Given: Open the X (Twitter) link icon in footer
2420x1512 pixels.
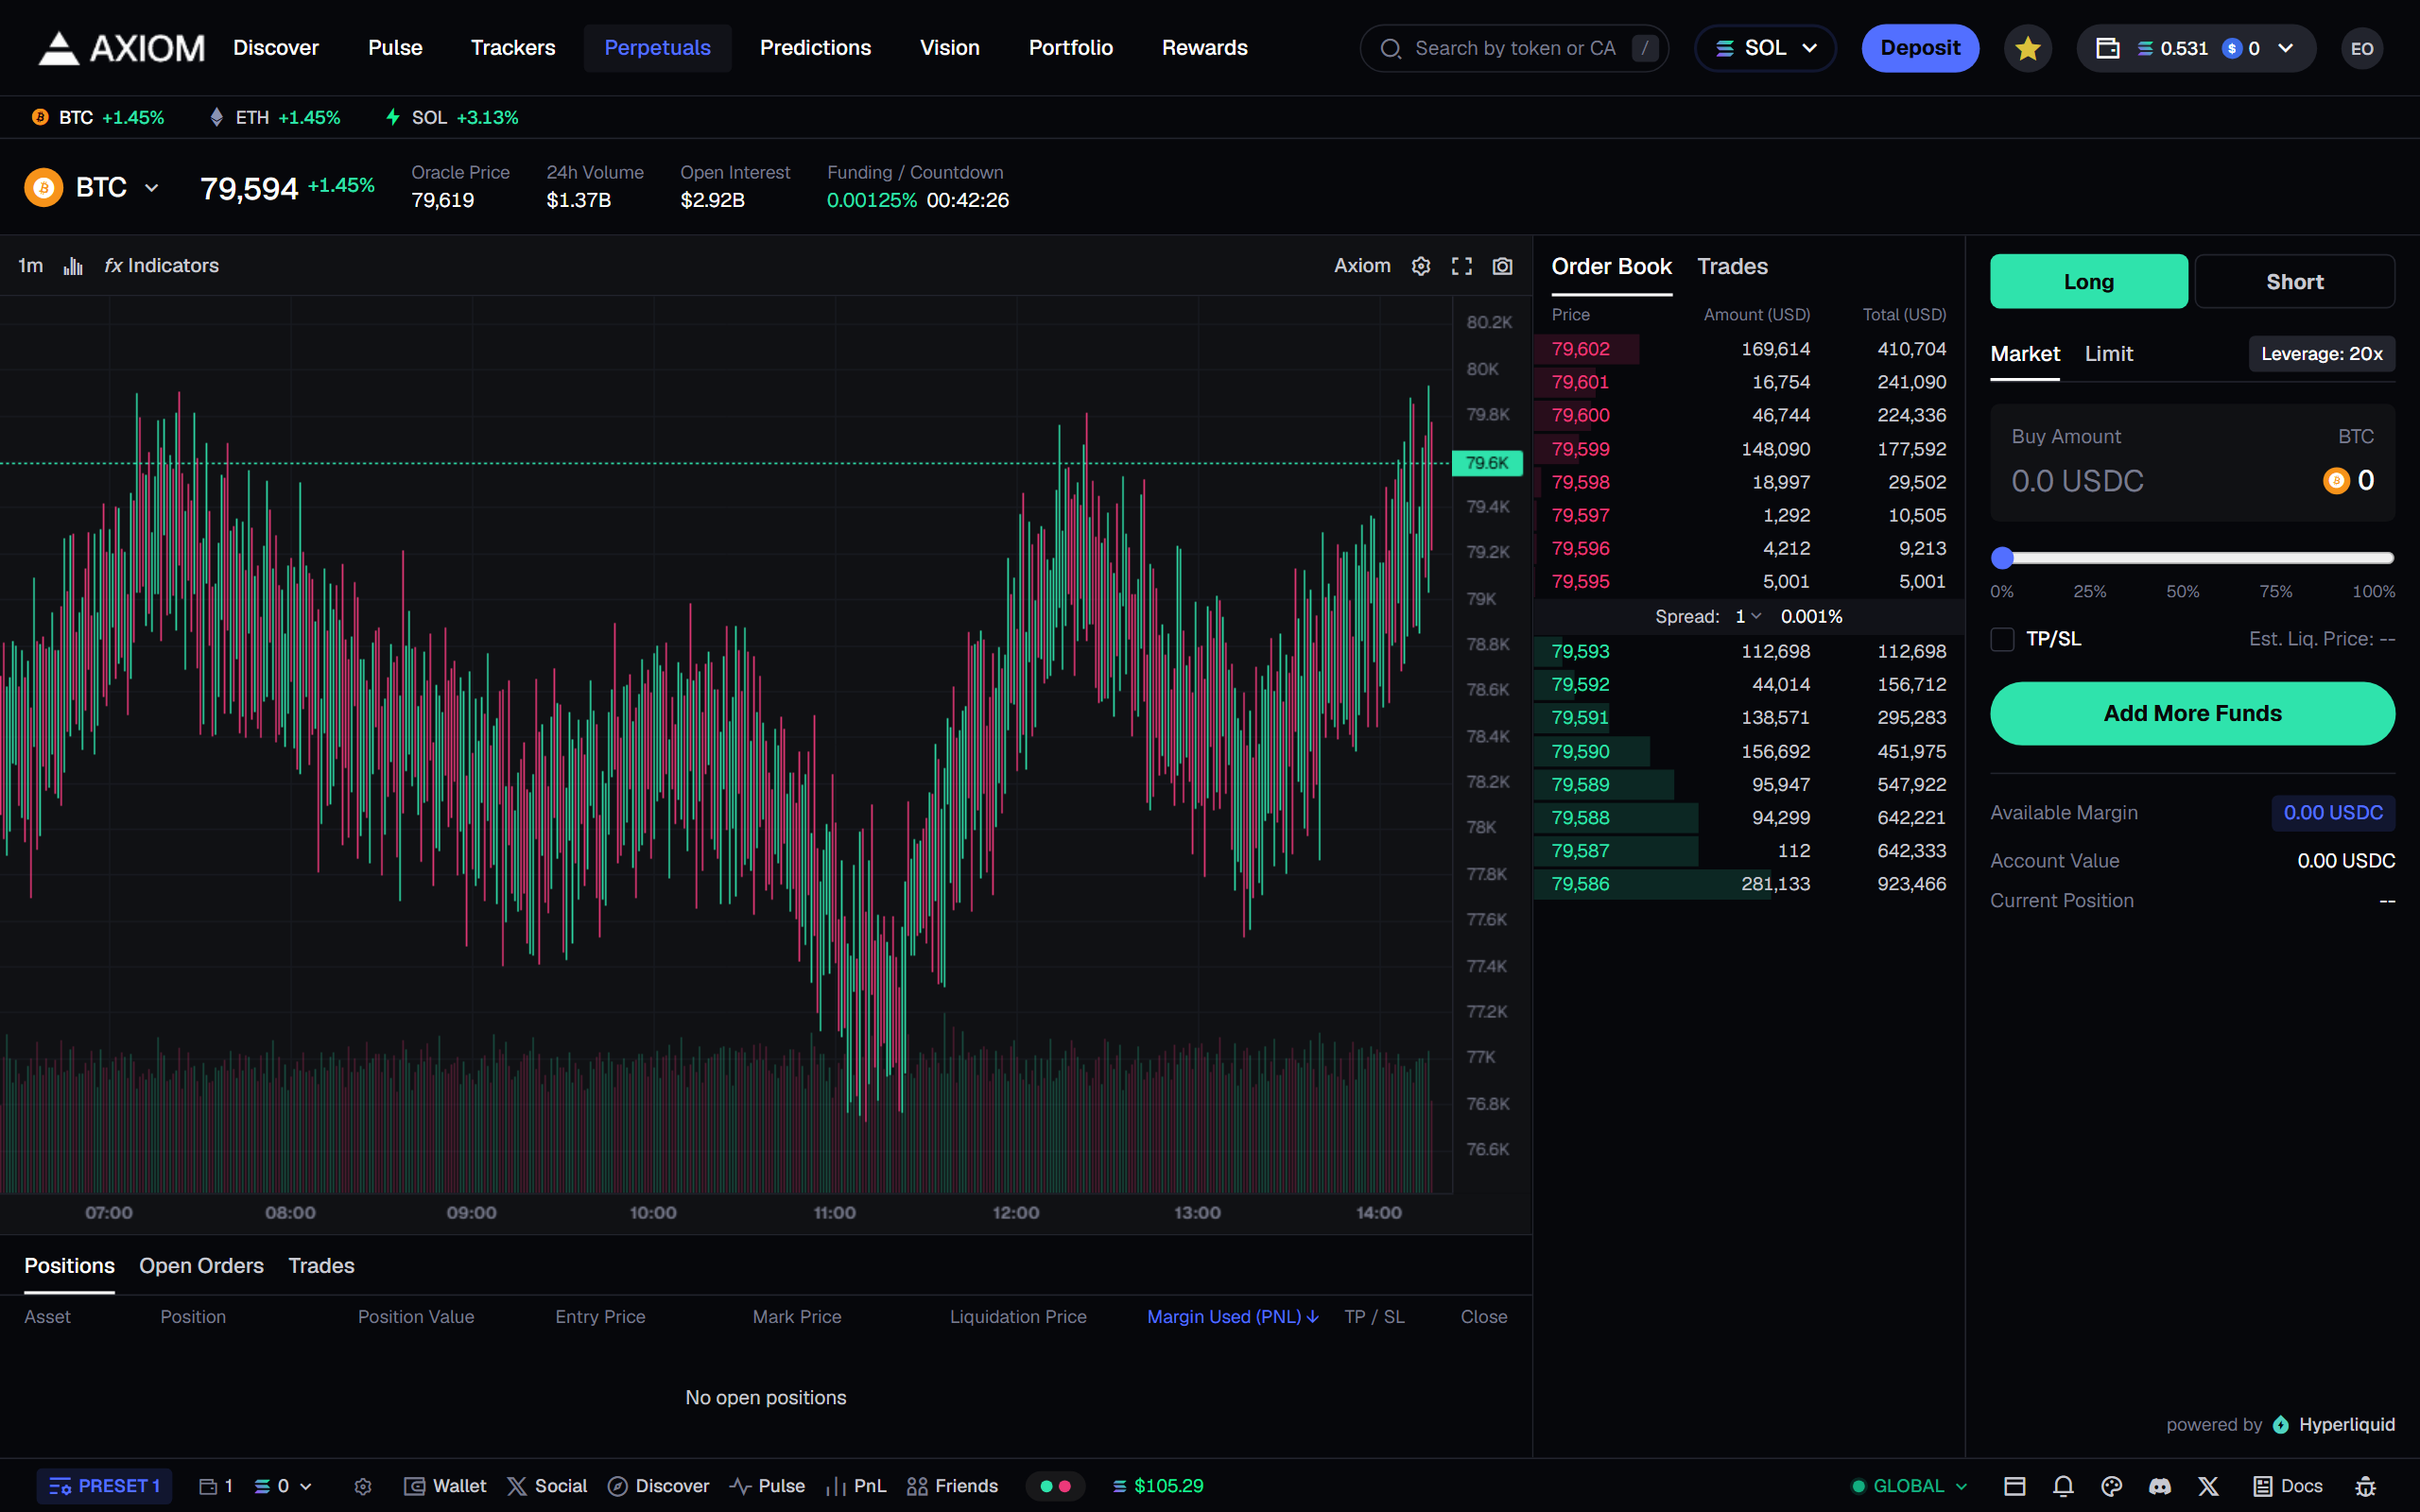Looking at the screenshot, I should [2208, 1486].
